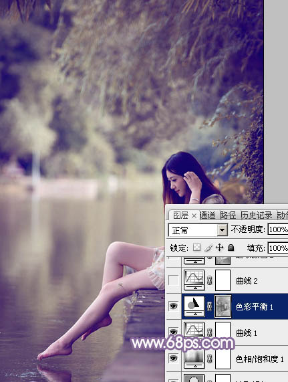Open the 历史记录 tab
Image resolution: width=288 pixels, height=382 pixels.
pyautogui.click(x=257, y=215)
